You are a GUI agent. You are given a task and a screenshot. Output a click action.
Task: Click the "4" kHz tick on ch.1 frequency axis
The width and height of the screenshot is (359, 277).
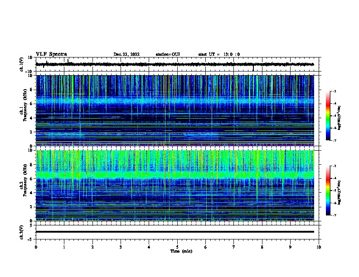pos(31,118)
